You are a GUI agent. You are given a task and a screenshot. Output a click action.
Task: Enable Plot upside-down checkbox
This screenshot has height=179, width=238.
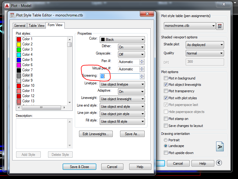166,153
